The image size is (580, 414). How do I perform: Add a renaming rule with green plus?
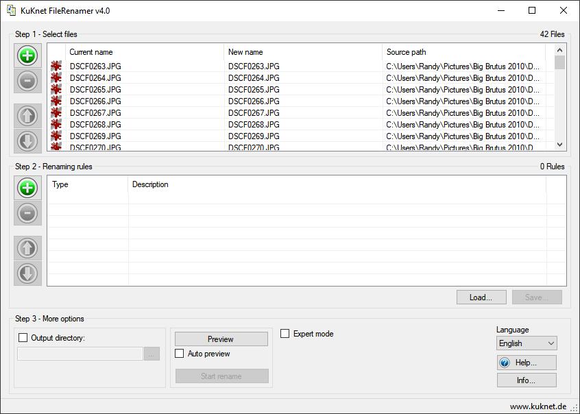(x=27, y=188)
